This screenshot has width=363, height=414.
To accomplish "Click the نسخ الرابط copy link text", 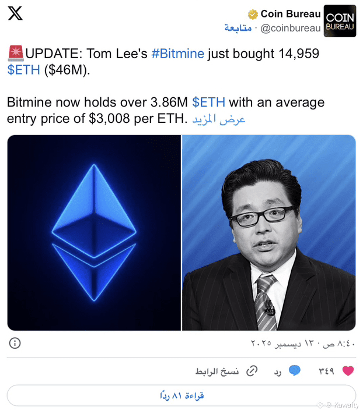I will point(217,371).
